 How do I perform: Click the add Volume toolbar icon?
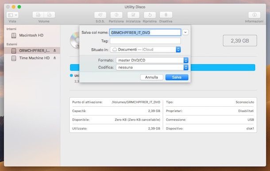coord(38,15)
